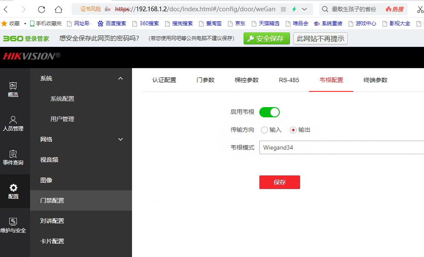Click the browser refresh icon
The width and height of the screenshot is (424, 257).
coord(41,9)
